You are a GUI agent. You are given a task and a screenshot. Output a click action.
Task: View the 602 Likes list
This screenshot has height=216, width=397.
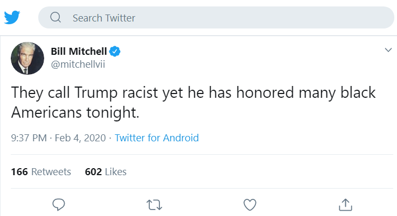(106, 172)
